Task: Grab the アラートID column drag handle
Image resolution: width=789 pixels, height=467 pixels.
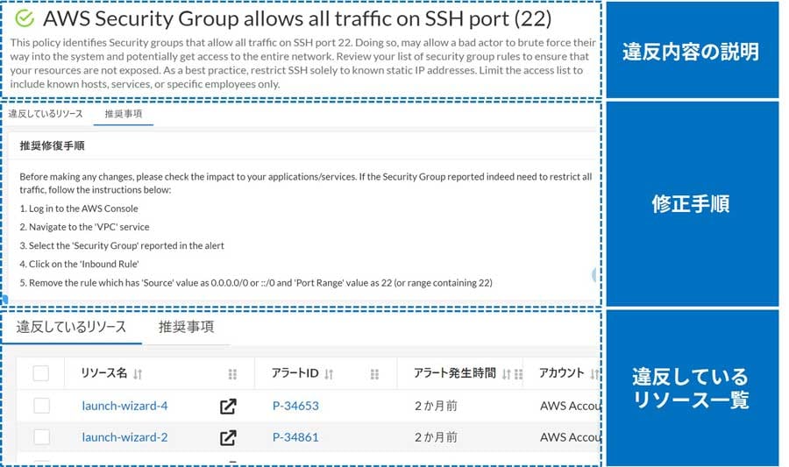Action: 374,374
